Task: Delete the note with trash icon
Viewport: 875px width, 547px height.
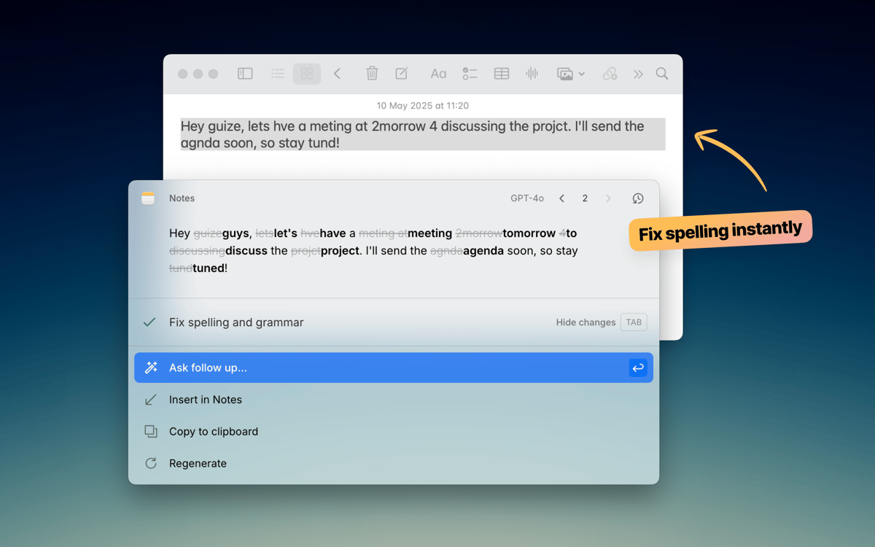Action: tap(372, 74)
